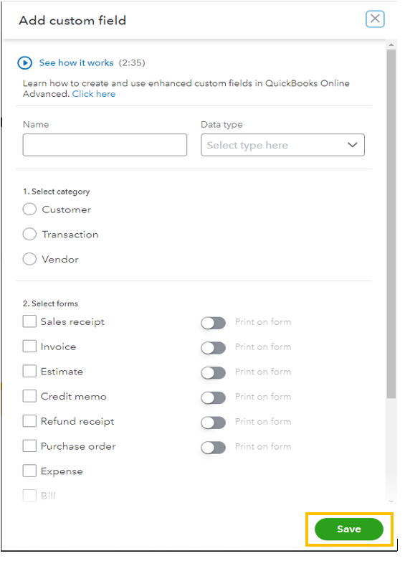Viewport: 405px width, 561px height.
Task: Select the Purchase order checkbox
Action: coord(29,445)
